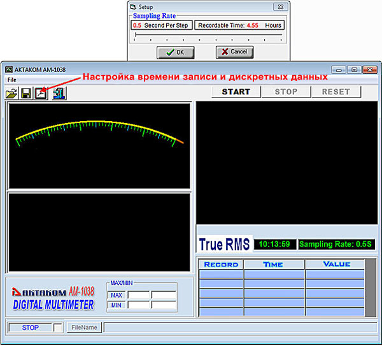Click the MAX label

pyautogui.click(x=117, y=295)
